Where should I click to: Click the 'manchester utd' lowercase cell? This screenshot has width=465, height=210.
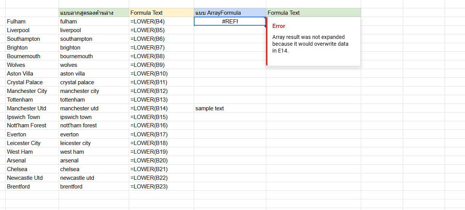coord(94,108)
